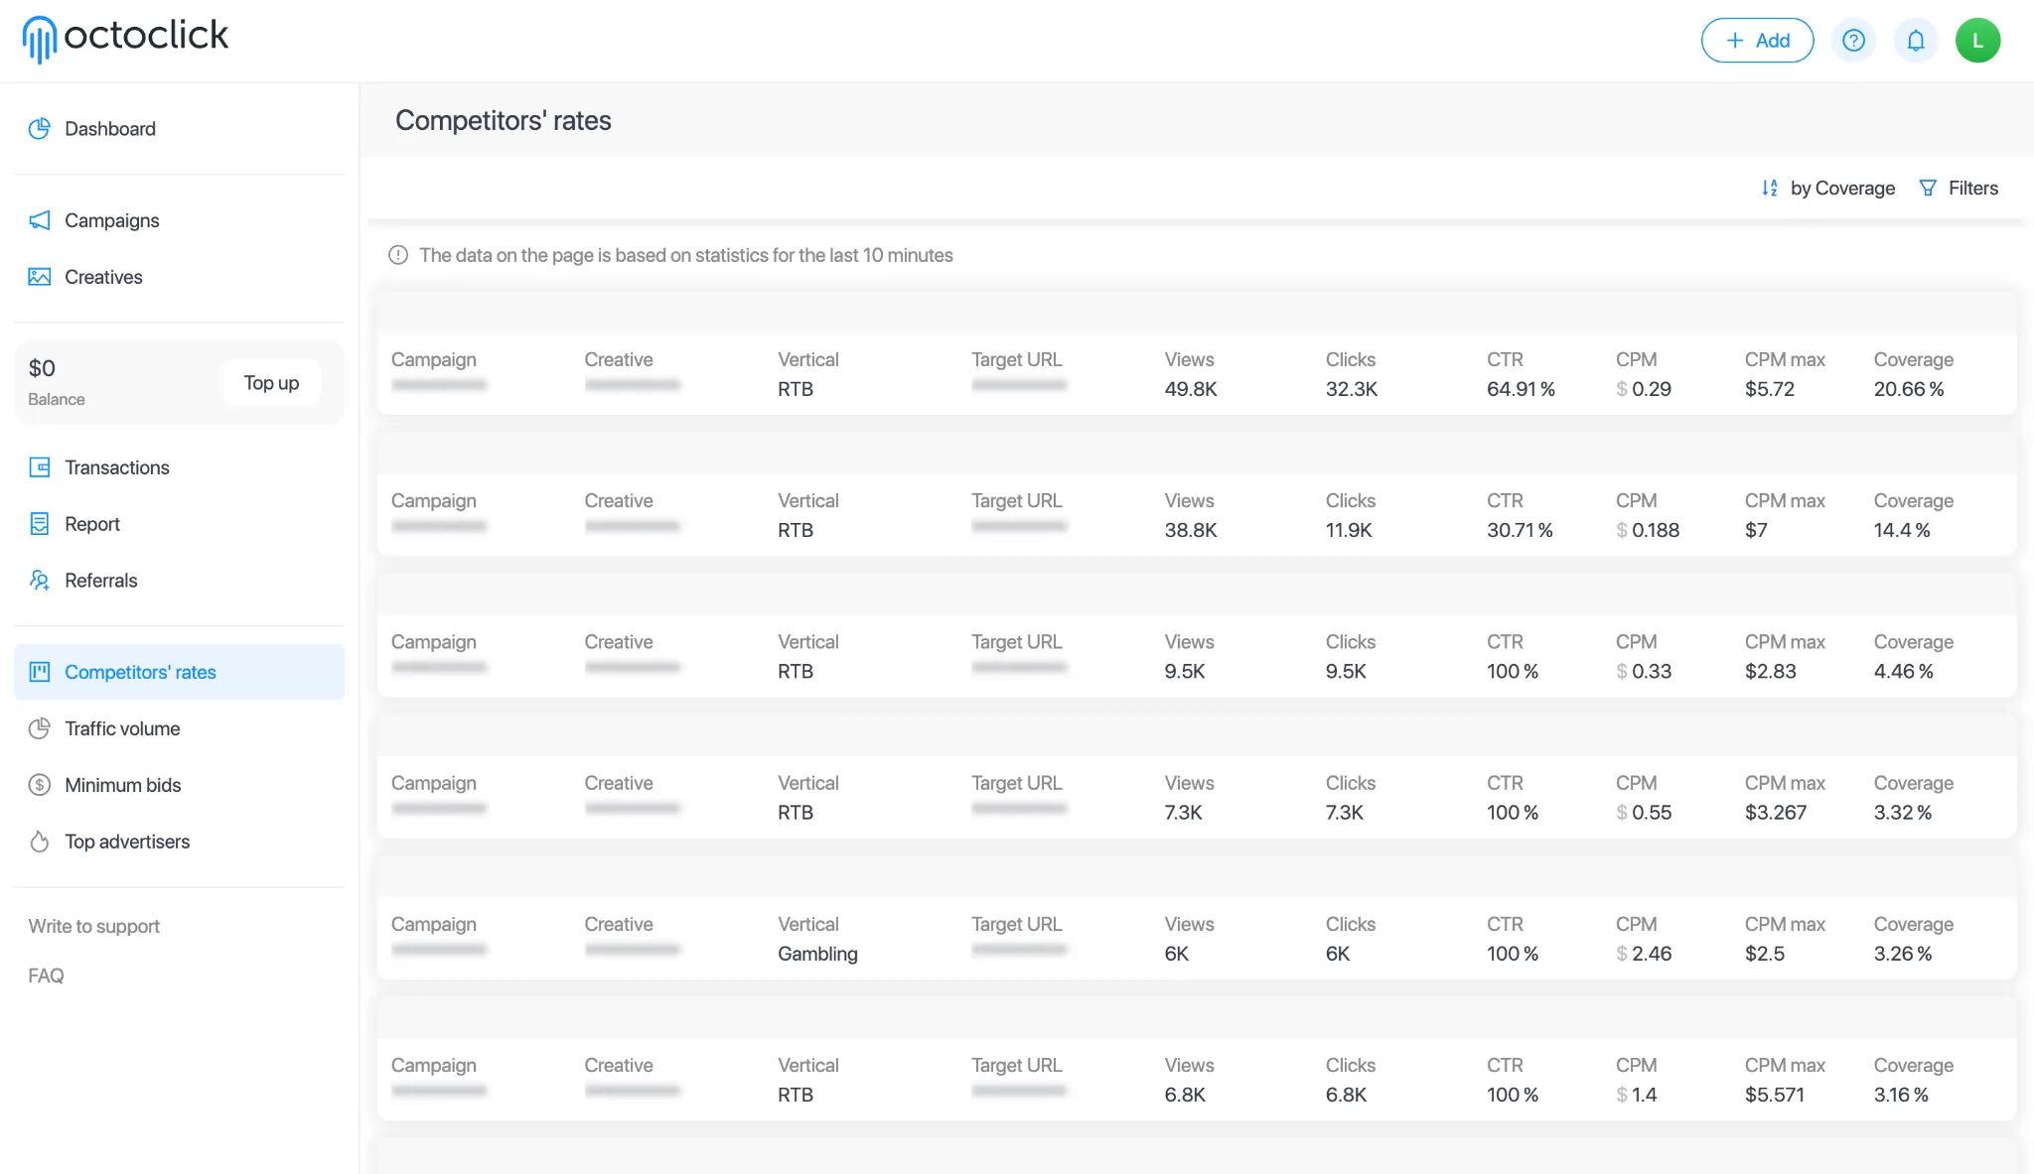Screen dimensions: 2034x1174
Task: Click the 49.8K views value
Action: coord(1191,389)
